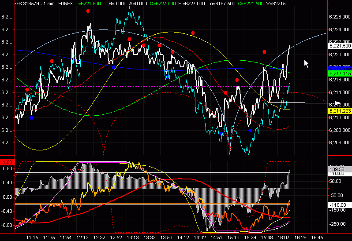Viewport: 352px width, 241px height.
Task: Click the 12:13 time axis label
Action: [x=82, y=237]
